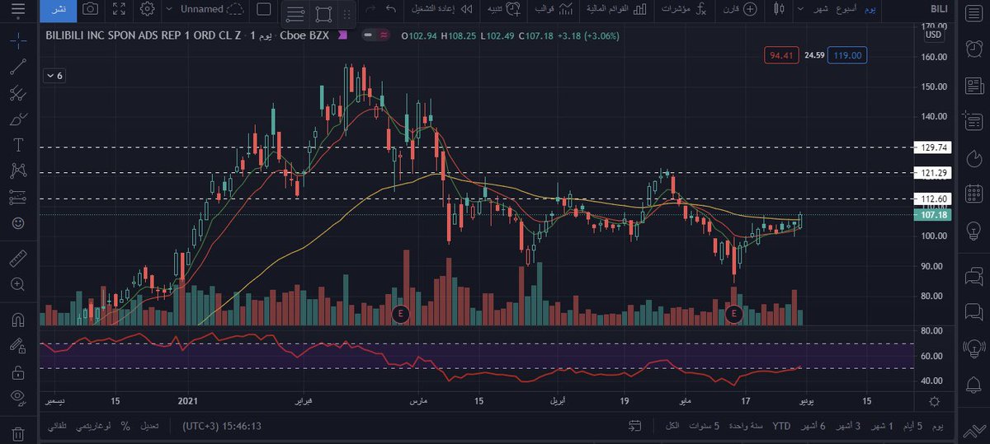
Task: Select the crosshair cursor tool
Action: 18,40
